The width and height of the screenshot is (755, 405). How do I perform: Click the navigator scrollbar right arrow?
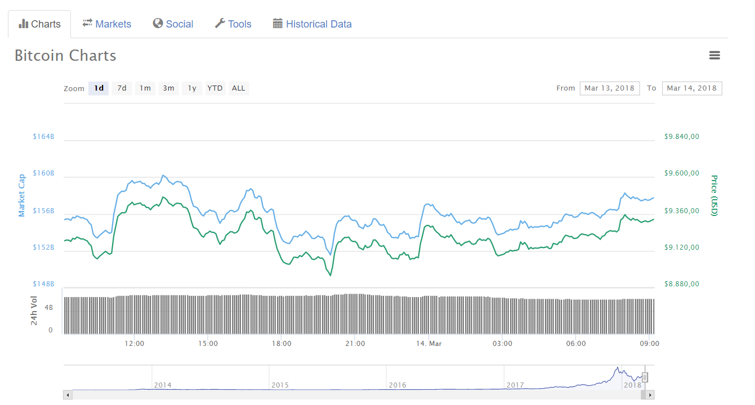pos(650,395)
